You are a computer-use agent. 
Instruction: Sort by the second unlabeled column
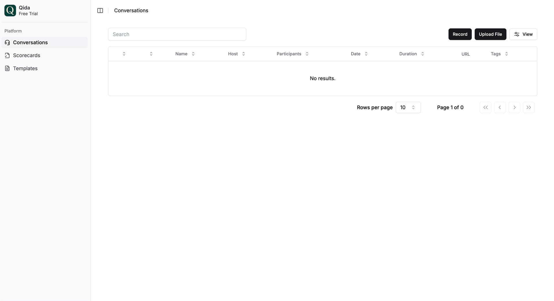click(151, 54)
